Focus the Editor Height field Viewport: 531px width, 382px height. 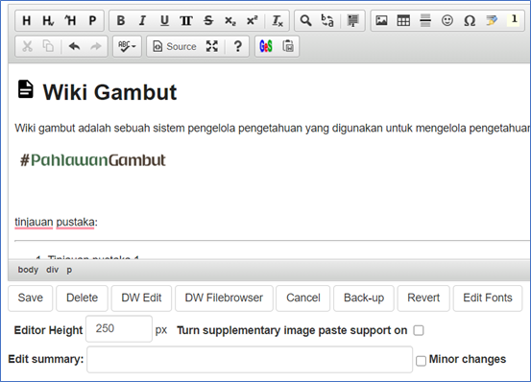point(119,329)
